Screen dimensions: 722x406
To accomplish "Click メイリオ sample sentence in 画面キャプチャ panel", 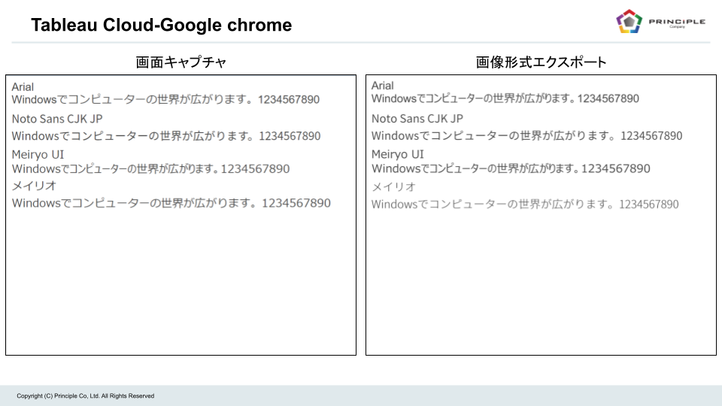I will [171, 203].
